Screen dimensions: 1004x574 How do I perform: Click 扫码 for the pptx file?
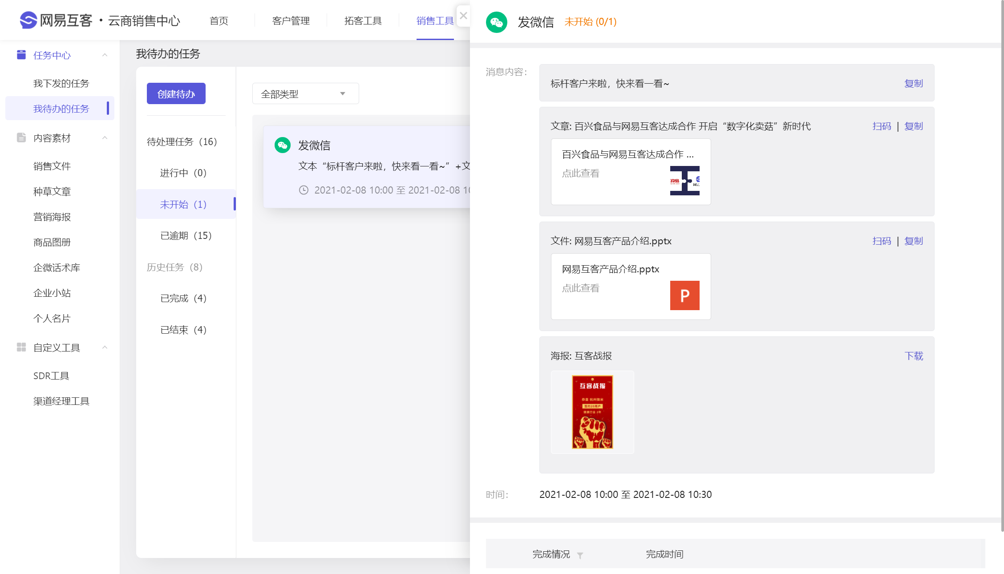[882, 241]
